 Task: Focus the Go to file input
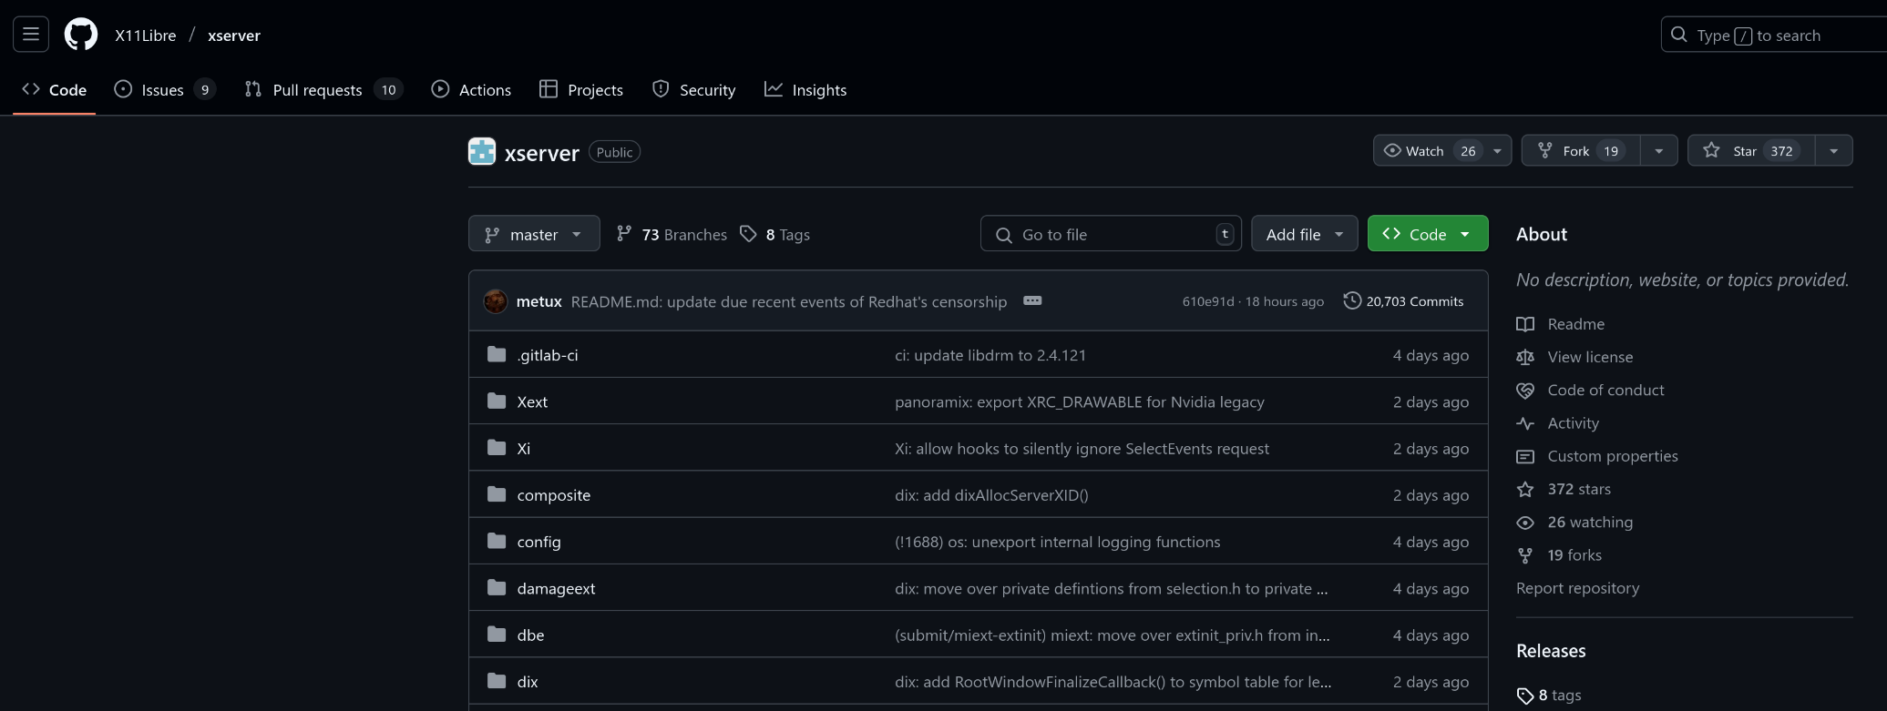(1111, 234)
